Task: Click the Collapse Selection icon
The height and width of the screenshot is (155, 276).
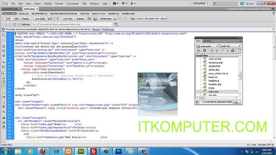Action: 4,51
